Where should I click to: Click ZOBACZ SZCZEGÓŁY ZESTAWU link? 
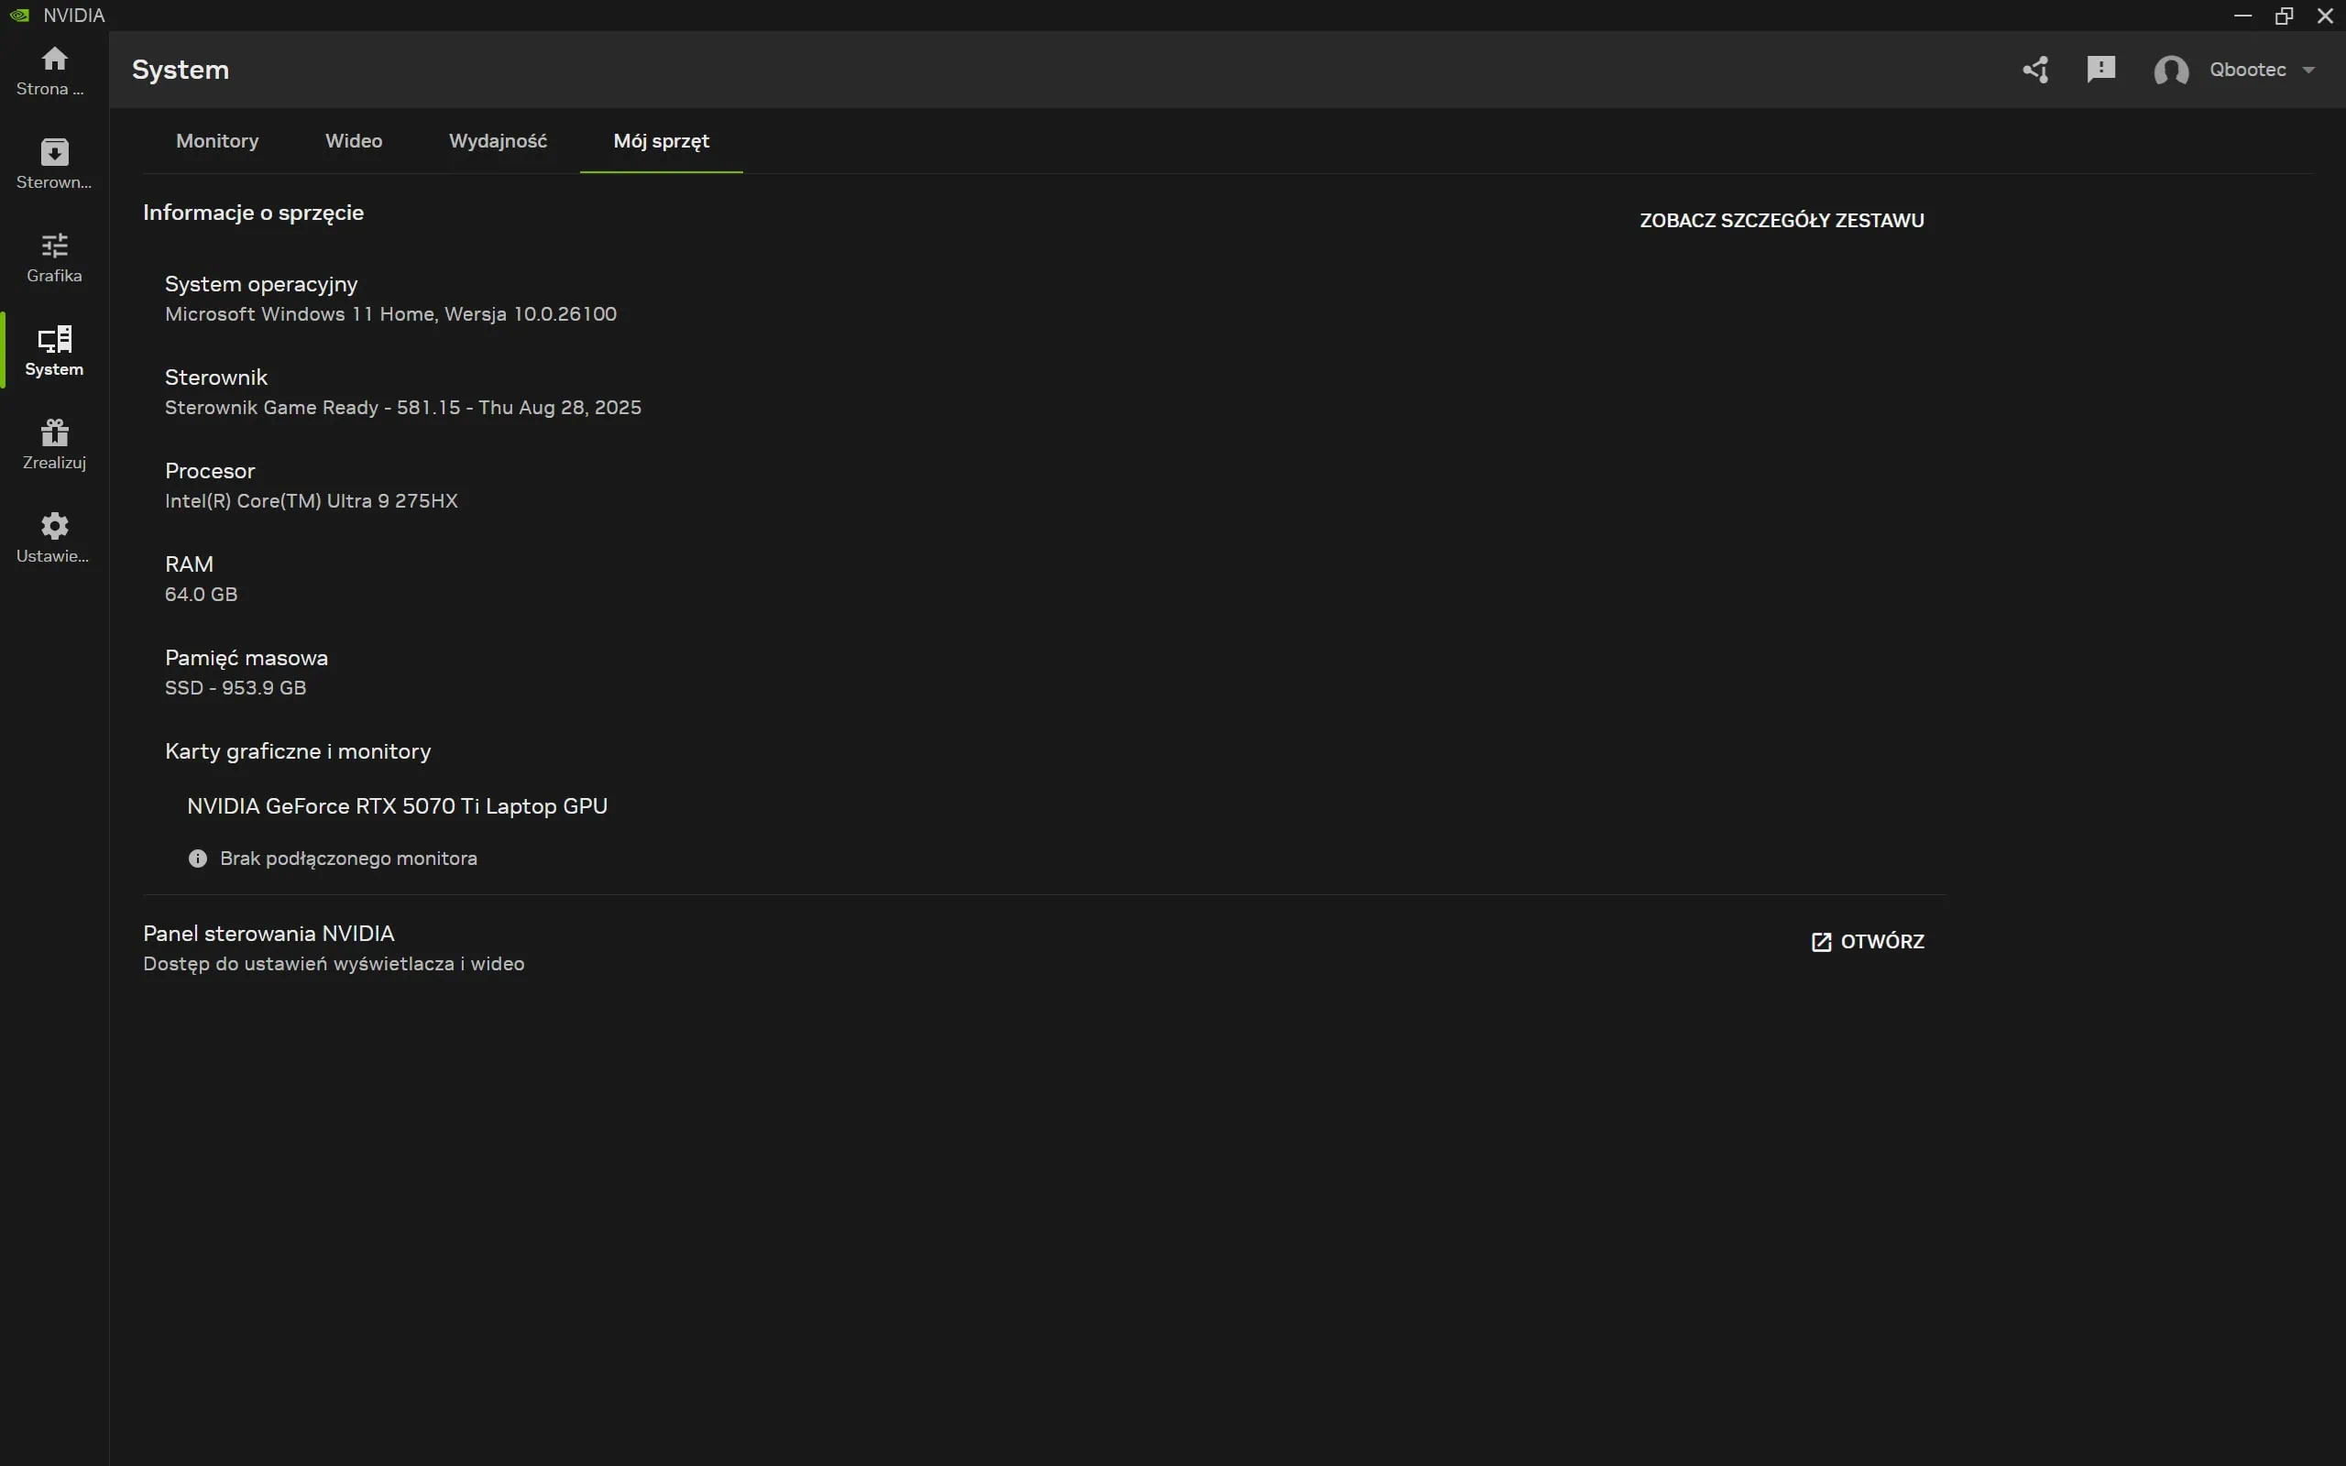tap(1781, 219)
